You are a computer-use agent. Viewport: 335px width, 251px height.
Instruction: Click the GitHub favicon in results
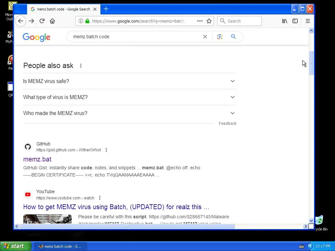[x=28, y=147]
